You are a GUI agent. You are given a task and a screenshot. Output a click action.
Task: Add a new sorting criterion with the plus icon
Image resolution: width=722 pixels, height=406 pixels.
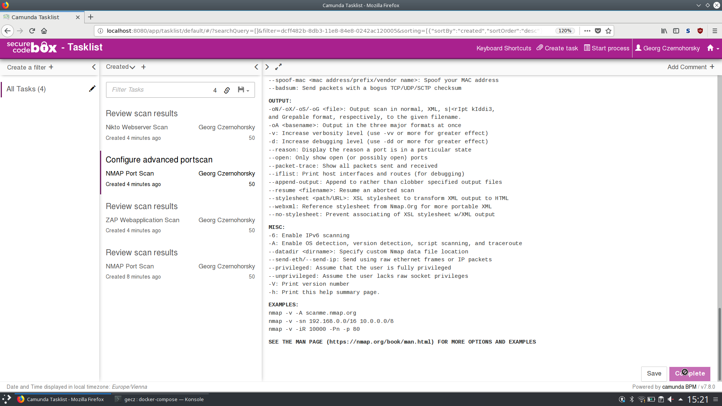click(143, 67)
